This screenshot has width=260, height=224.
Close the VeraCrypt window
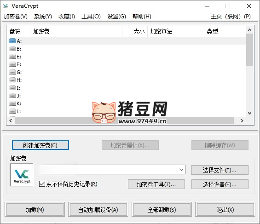pyautogui.click(x=248, y=6)
